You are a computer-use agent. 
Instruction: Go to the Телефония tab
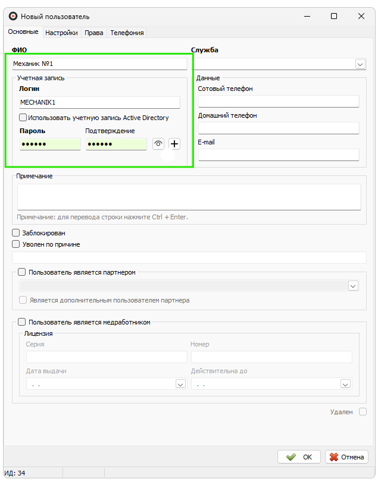click(127, 33)
